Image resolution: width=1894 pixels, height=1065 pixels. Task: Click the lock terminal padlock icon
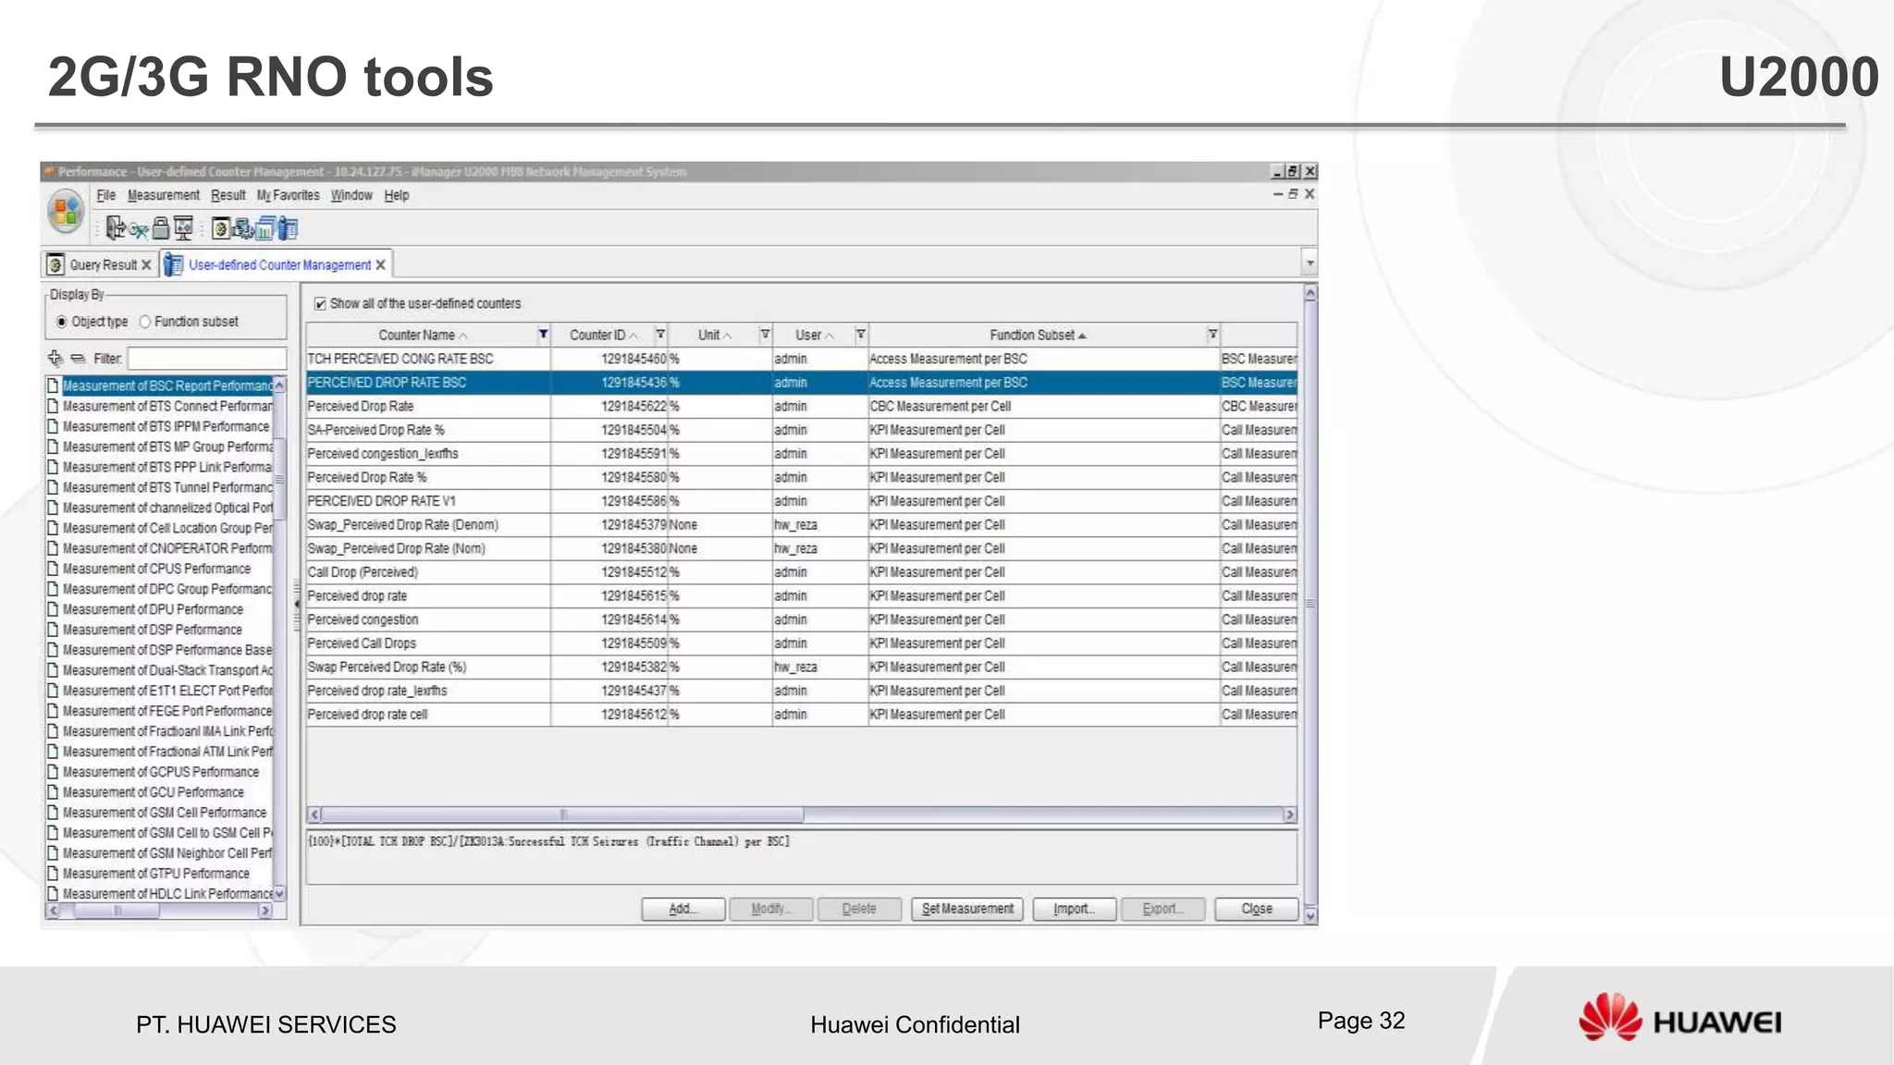(x=161, y=227)
